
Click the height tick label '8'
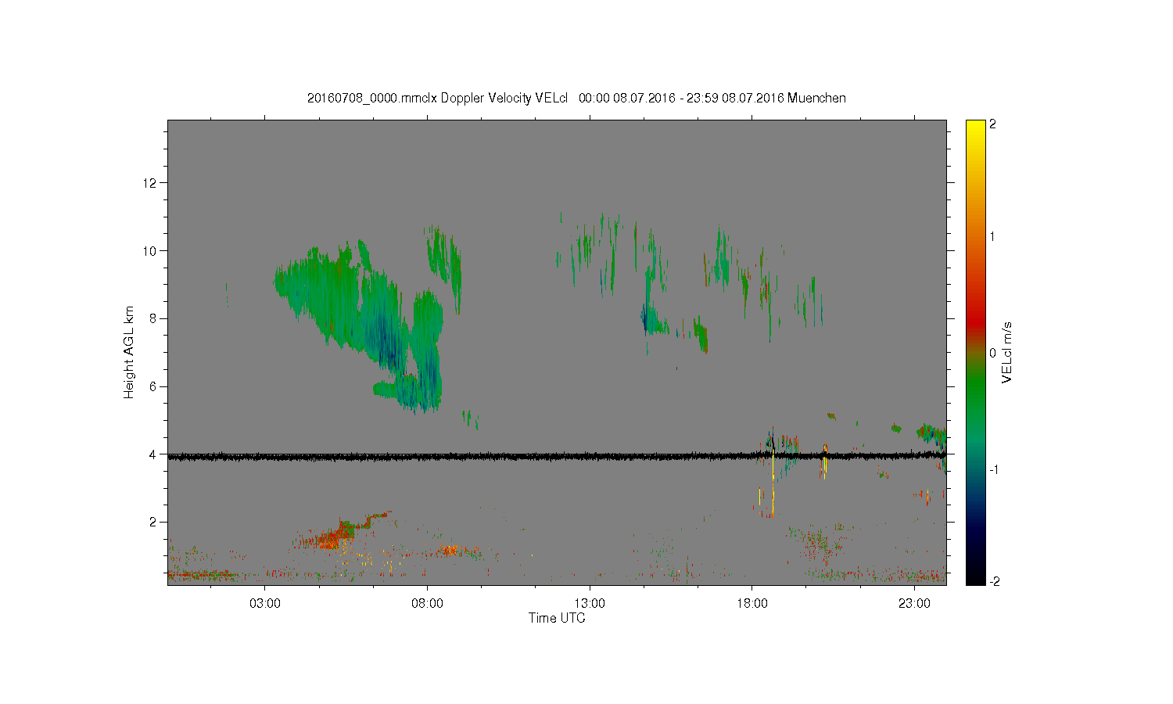tap(154, 318)
